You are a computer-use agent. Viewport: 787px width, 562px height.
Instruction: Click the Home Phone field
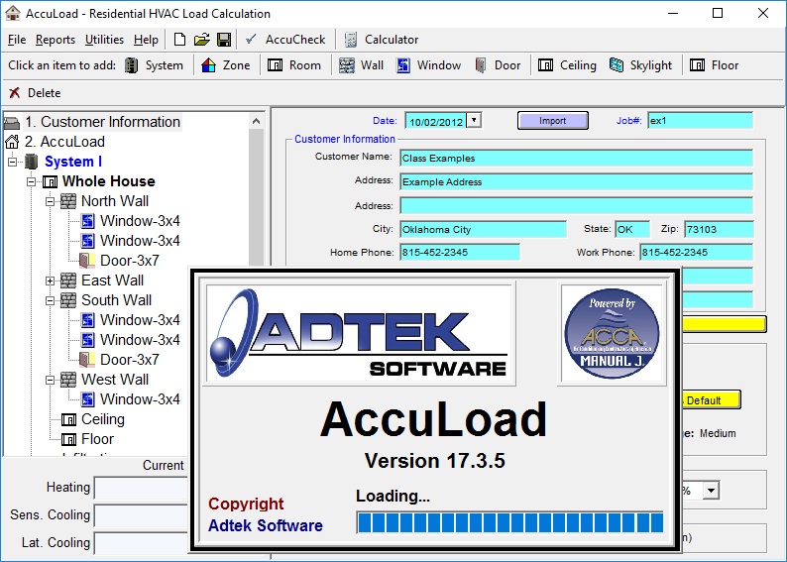click(x=460, y=252)
